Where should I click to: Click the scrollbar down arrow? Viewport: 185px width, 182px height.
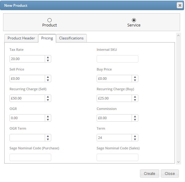coord(178,162)
